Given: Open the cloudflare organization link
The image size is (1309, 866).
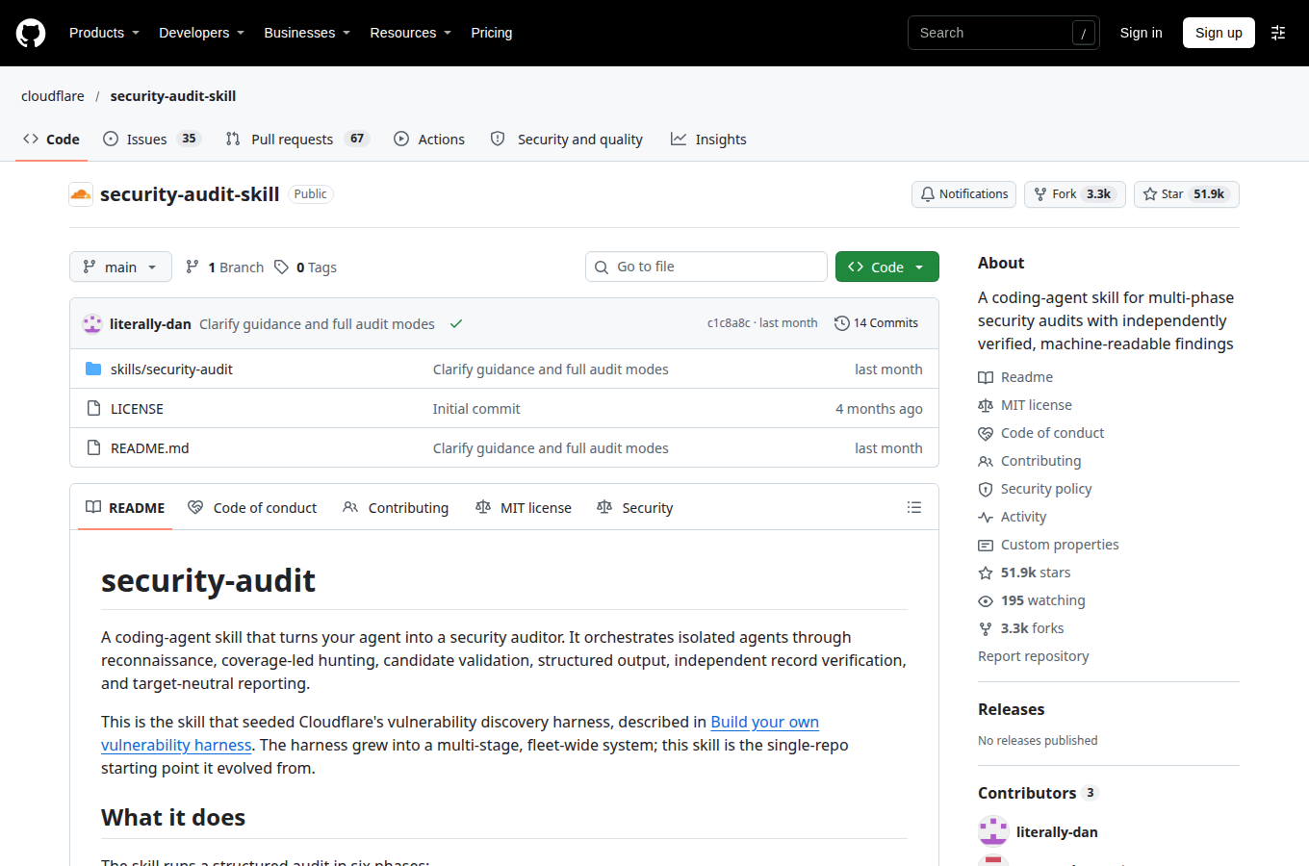Looking at the screenshot, I should pyautogui.click(x=53, y=96).
